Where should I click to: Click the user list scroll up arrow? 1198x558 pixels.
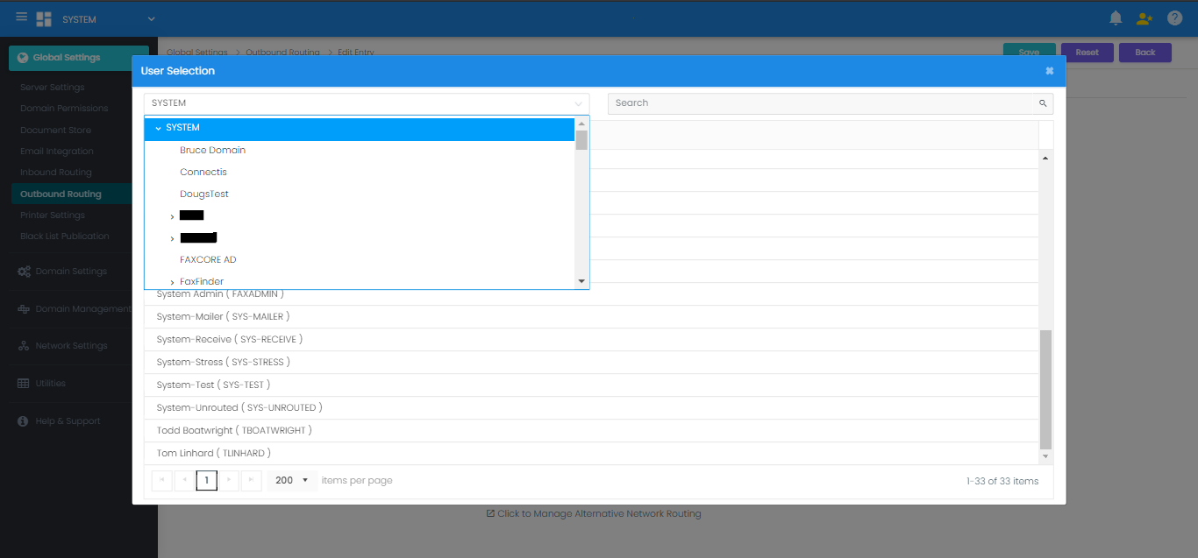coord(1045,159)
